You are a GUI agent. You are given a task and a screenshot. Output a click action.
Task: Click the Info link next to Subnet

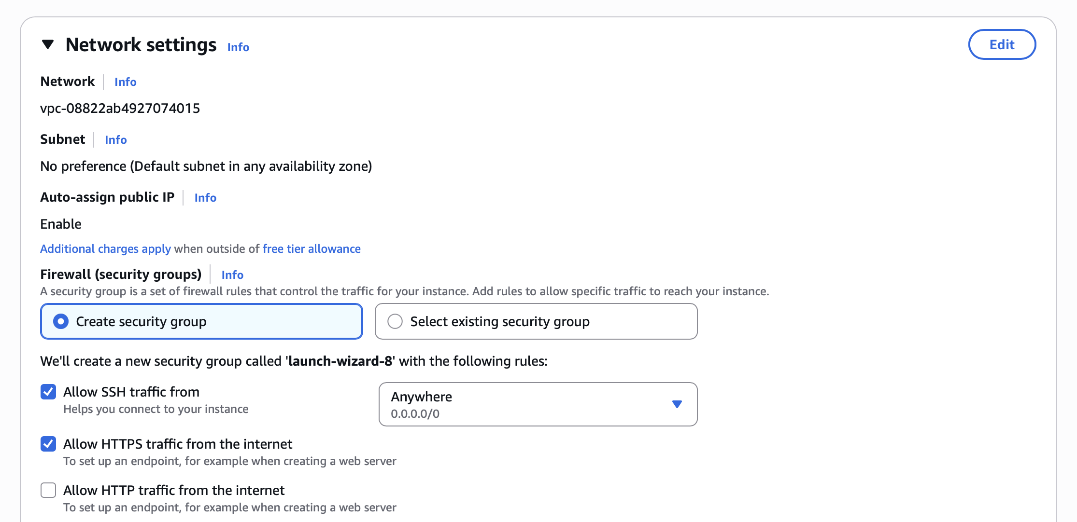pos(115,140)
